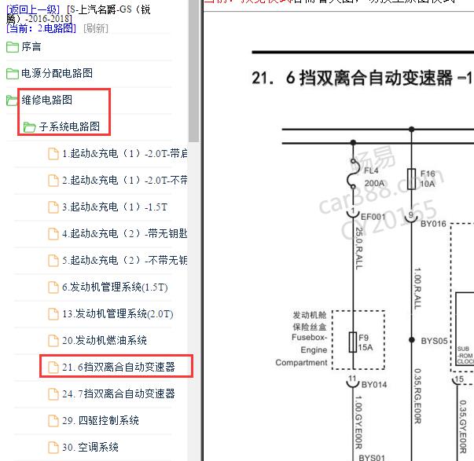The image size is (474, 461).
Task: Click the 1.00,R,ALL wire label
Action: pos(417,288)
